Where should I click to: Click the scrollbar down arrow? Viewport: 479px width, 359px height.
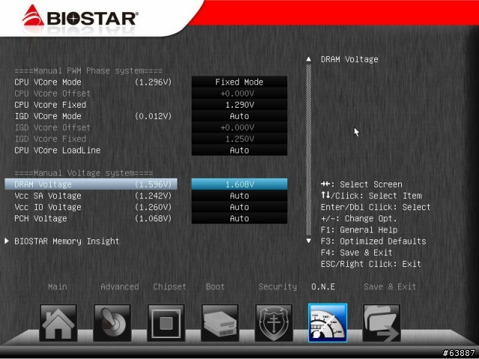[308, 241]
